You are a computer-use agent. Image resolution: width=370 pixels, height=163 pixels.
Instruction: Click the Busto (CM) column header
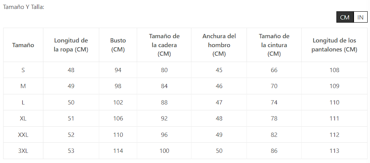click(x=118, y=45)
